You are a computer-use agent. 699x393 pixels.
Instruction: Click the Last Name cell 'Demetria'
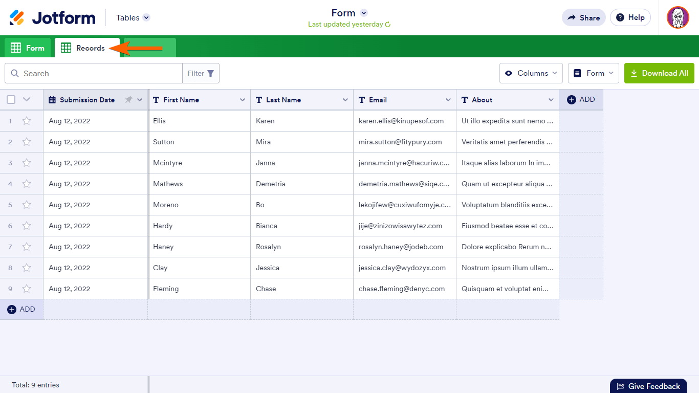tap(302, 184)
